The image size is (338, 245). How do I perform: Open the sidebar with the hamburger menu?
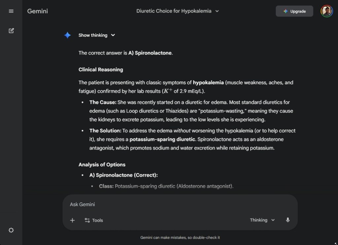tap(11, 11)
